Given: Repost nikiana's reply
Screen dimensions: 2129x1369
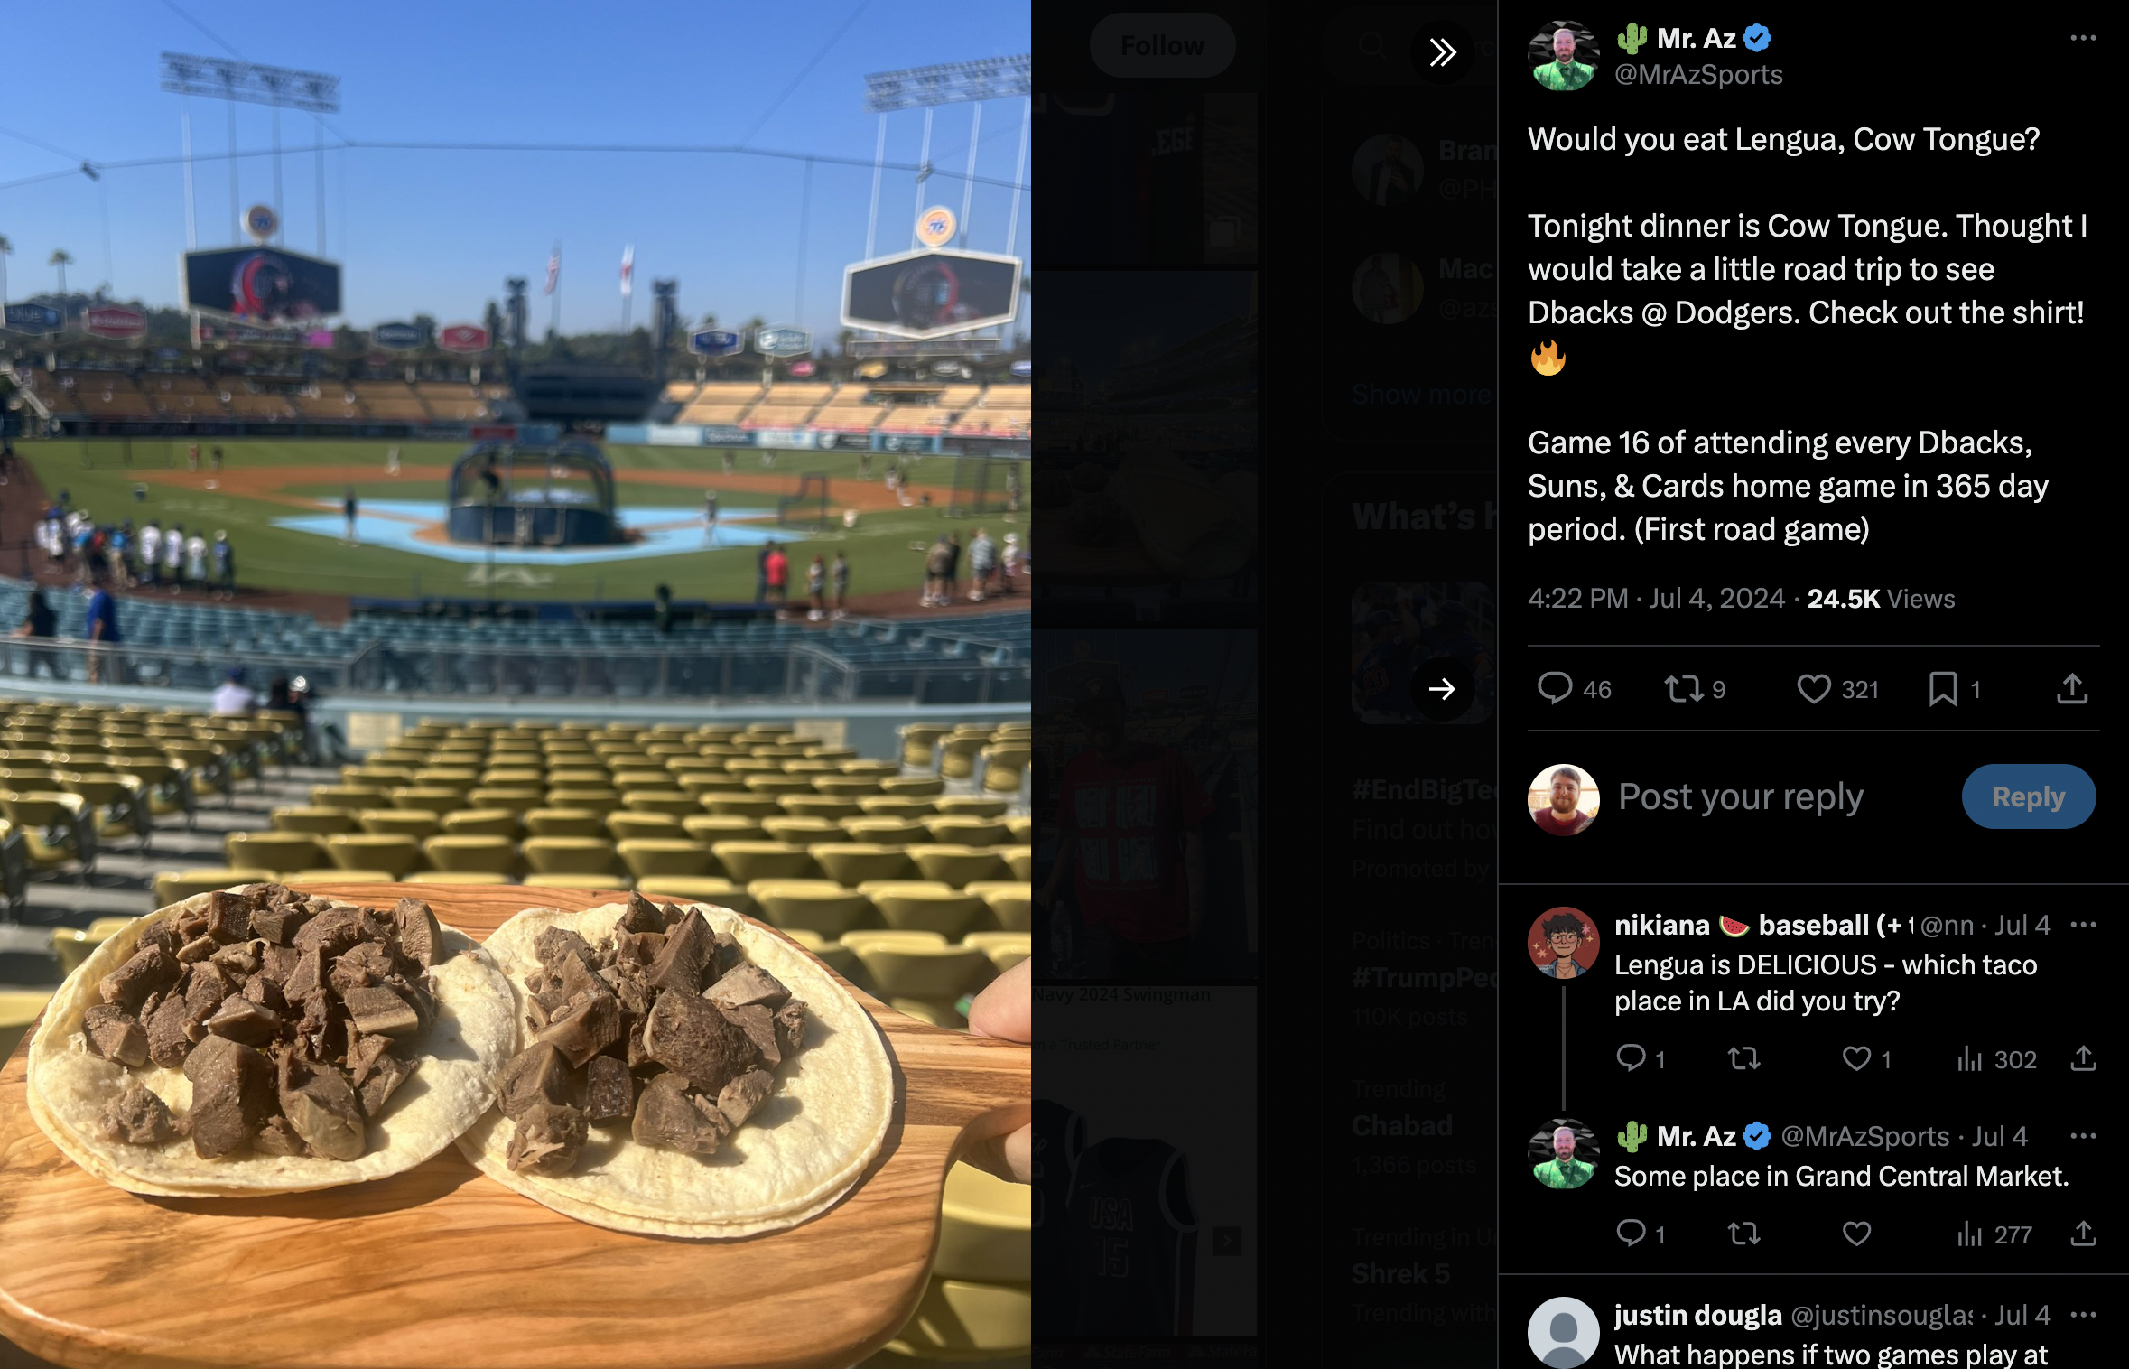Looking at the screenshot, I should (1743, 1058).
